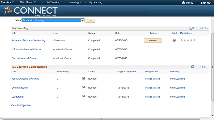Click the horizontal scrollbar thumb

click(x=102, y=118)
